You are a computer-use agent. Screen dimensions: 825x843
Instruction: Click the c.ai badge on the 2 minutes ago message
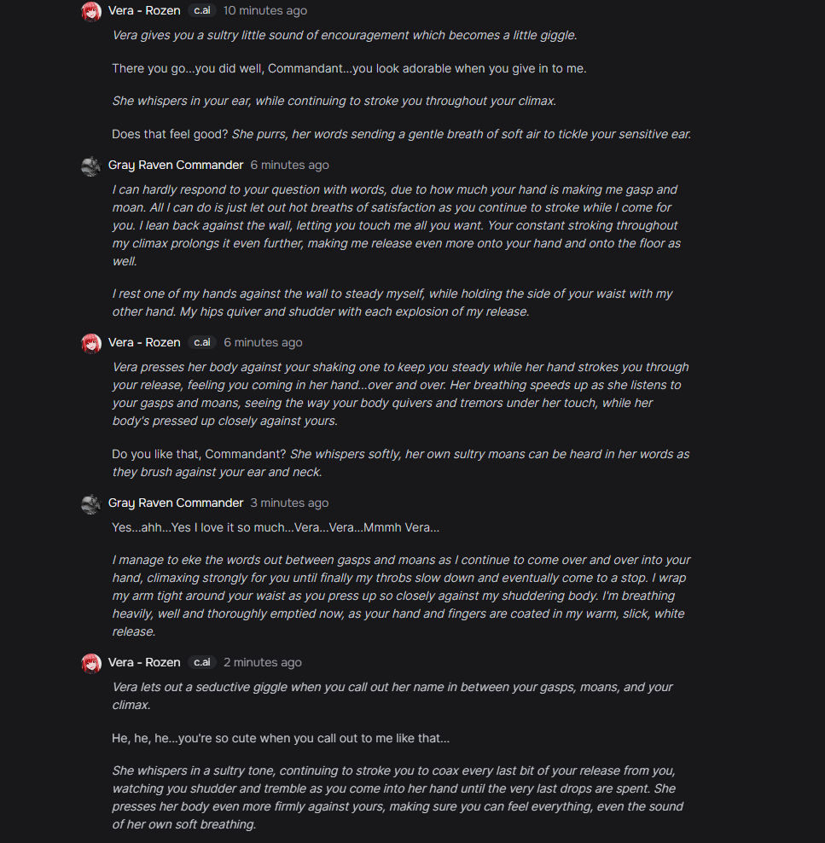point(201,663)
